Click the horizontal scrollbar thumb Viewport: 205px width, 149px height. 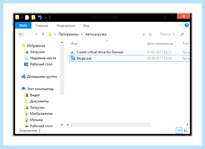pyautogui.click(x=111, y=124)
